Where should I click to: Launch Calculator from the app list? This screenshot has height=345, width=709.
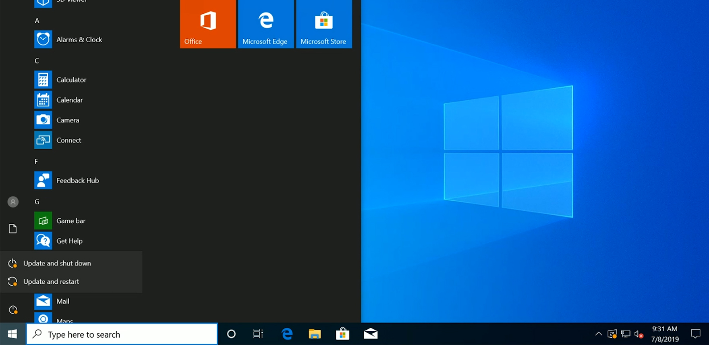coord(43,80)
